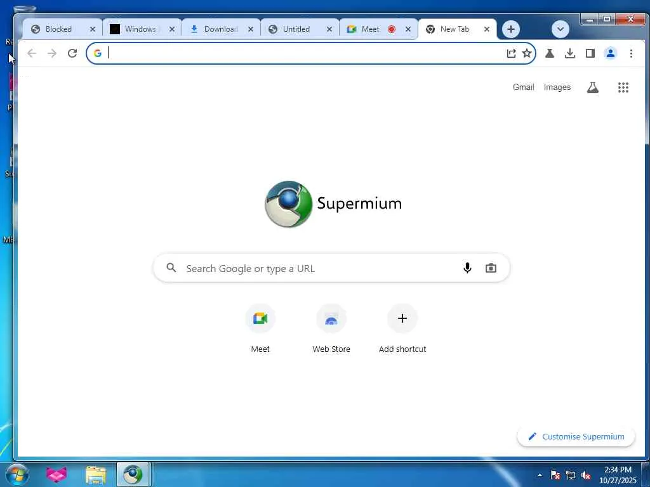Start voice search with the microphone icon
The image size is (650, 487).
[x=467, y=268]
